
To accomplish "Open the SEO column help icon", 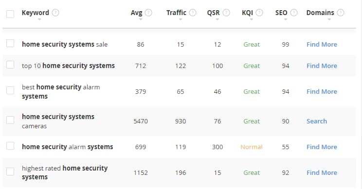I will [294, 13].
